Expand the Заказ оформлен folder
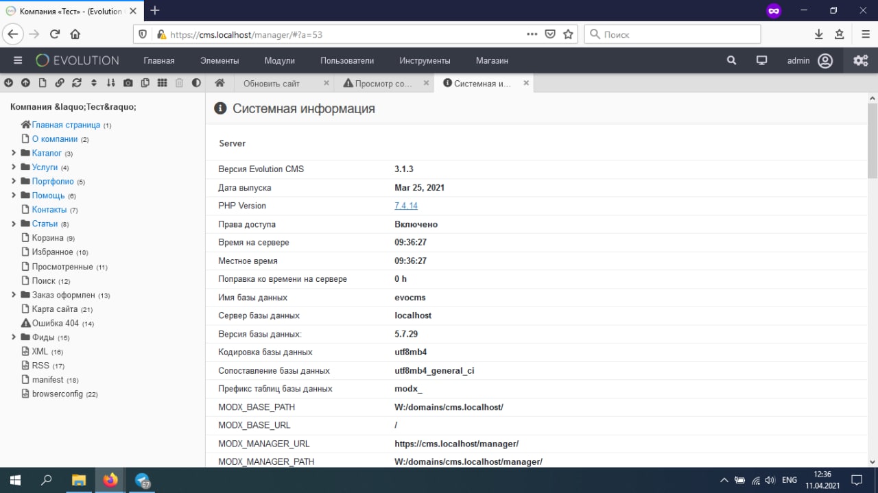This screenshot has height=493, width=878. click(x=14, y=295)
